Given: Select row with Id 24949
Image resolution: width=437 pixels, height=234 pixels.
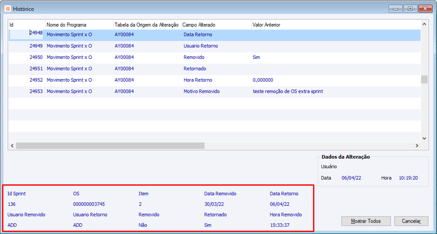Looking at the screenshot, I should point(214,46).
